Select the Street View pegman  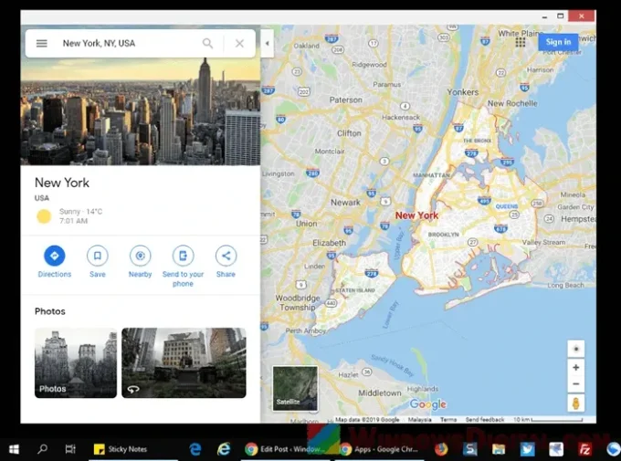tap(575, 403)
